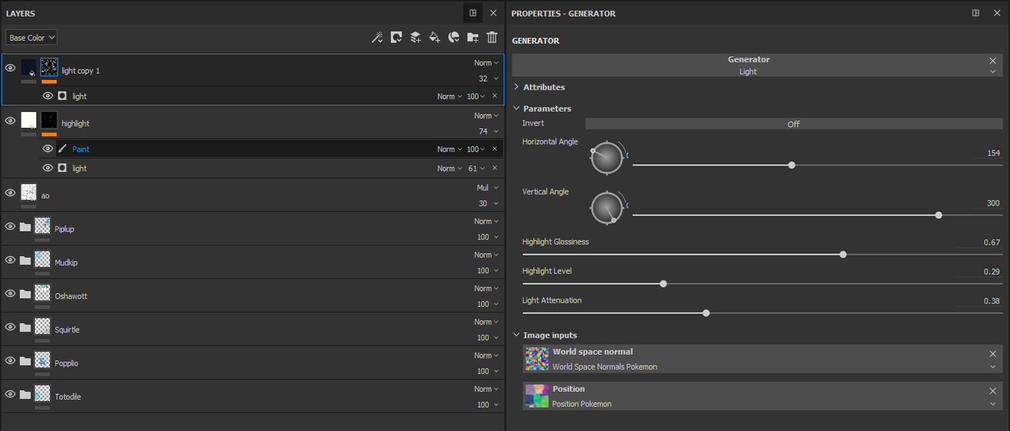Add a new fill layer

pyautogui.click(x=434, y=37)
